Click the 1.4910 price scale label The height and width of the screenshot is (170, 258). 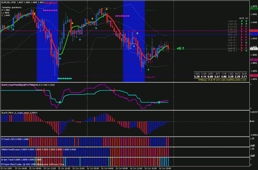click(x=253, y=38)
